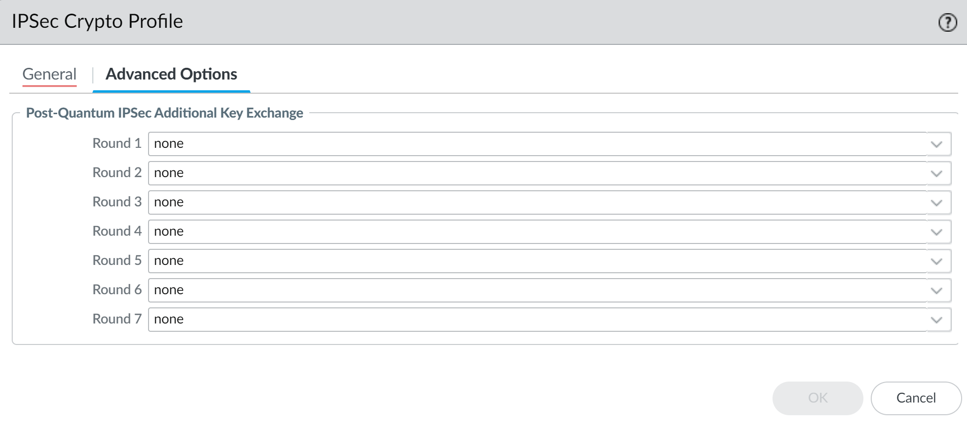Expand the Round 1 dropdown arrow
967x424 pixels.
click(936, 144)
